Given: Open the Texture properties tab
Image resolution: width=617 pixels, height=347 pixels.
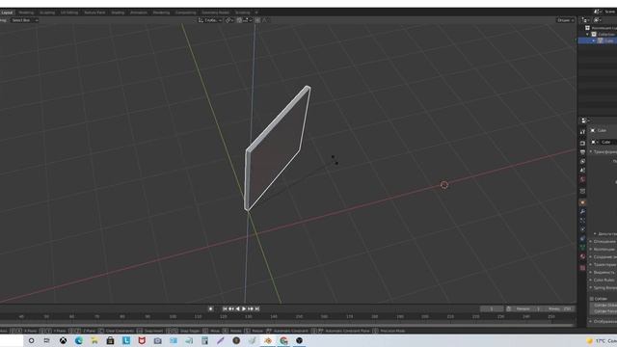Looking at the screenshot, I should 582,268.
